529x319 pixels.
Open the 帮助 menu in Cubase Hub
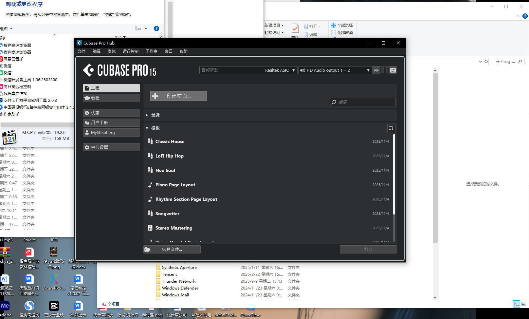pyautogui.click(x=184, y=51)
